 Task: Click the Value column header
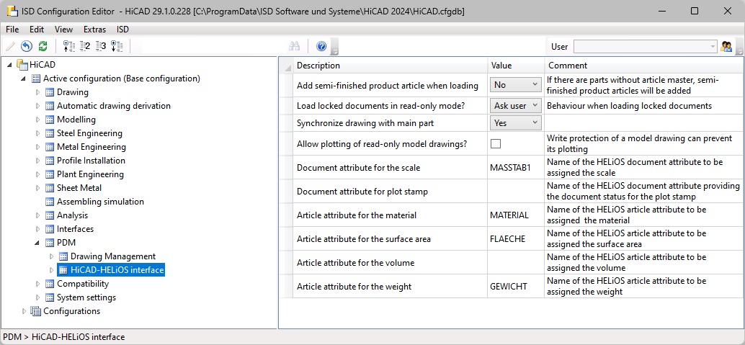coord(516,66)
